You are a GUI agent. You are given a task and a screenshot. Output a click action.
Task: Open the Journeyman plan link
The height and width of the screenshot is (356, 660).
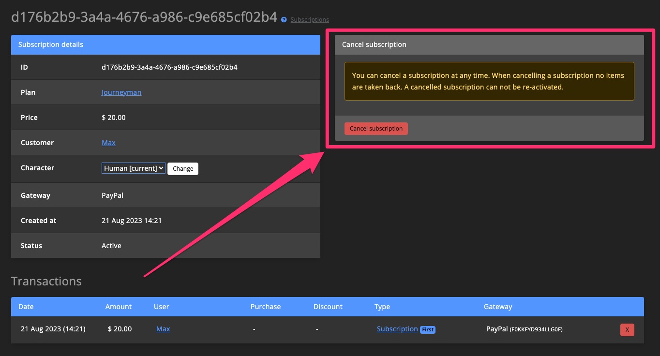(121, 92)
